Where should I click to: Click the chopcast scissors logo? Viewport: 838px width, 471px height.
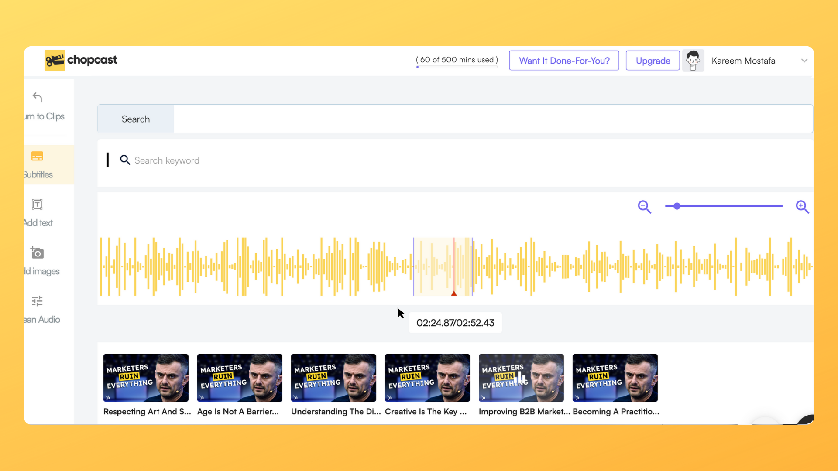click(54, 60)
